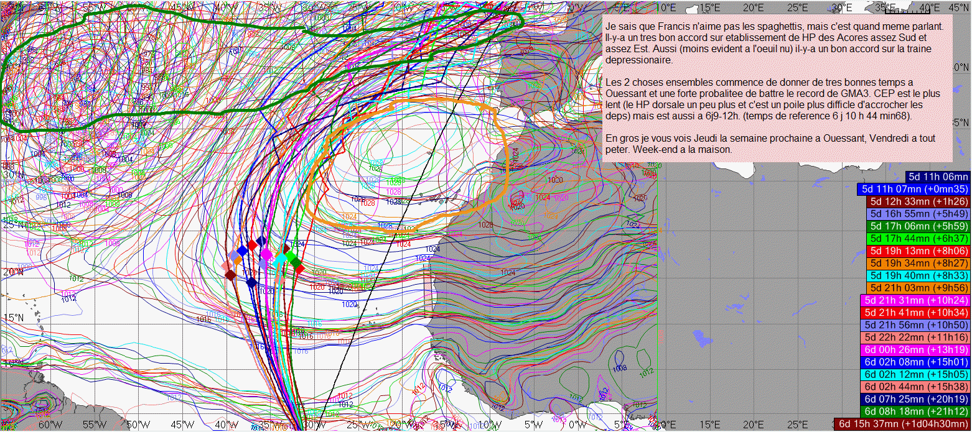Viewport: 972px width, 432px height.
Task: Select "5d 19h 13mn (+8h06)" in the legend
Action: pos(918,250)
